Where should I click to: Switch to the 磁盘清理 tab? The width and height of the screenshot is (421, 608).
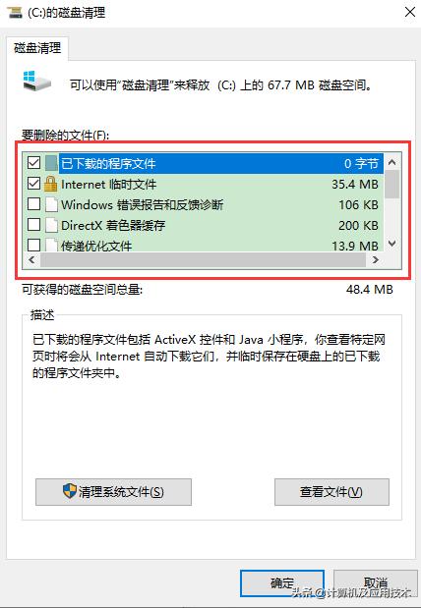37,48
